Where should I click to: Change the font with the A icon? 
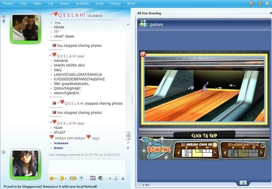coord(123,178)
